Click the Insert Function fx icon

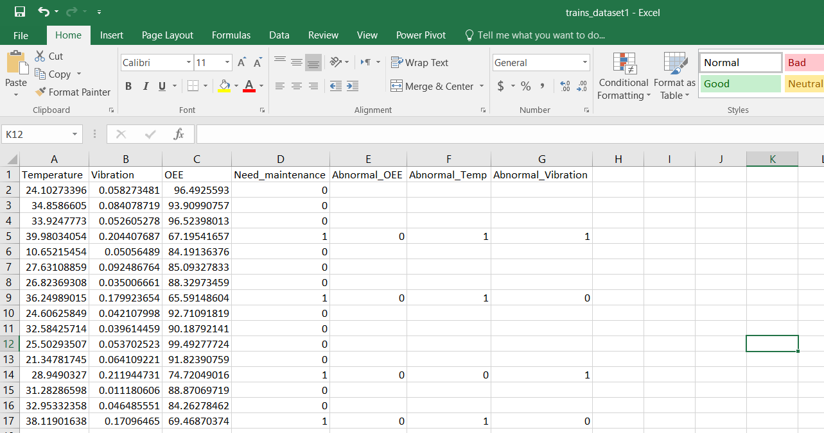coord(179,134)
